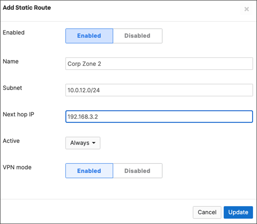Focus the Next hop IP input field
This screenshot has height=224, width=257.
[159, 117]
